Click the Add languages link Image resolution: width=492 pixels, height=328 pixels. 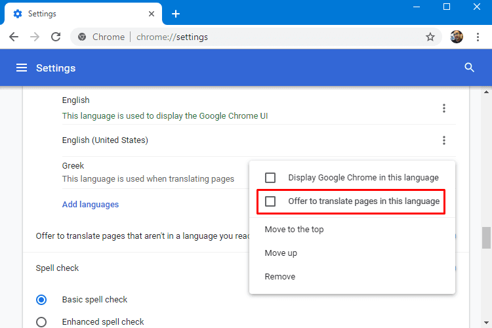click(91, 205)
